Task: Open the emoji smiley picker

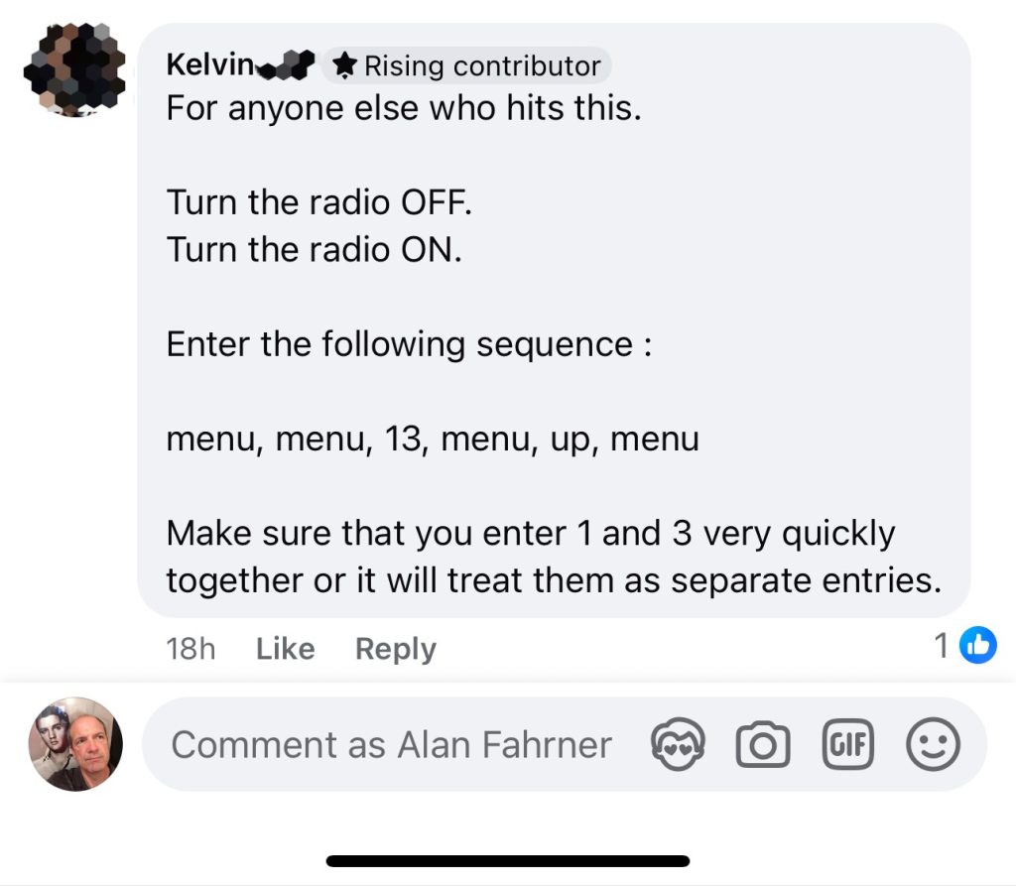Action: 933,744
